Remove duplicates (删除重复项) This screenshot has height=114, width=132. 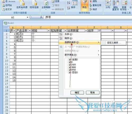point(116,5)
